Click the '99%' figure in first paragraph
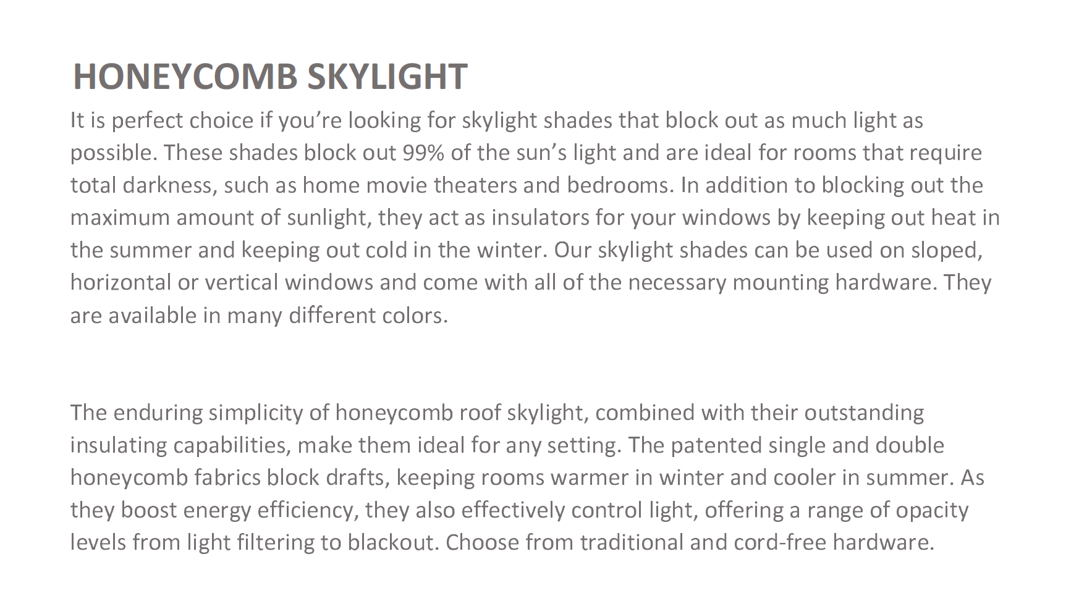The image size is (1079, 609). coord(423,153)
